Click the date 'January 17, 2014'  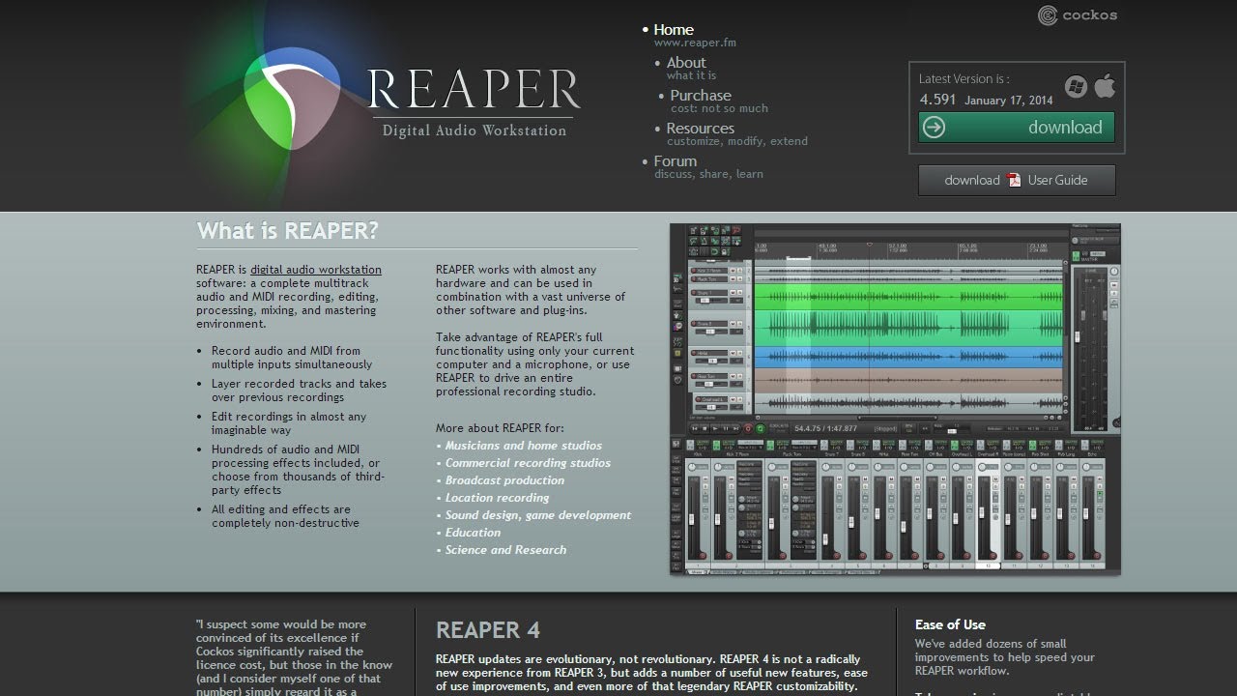pyautogui.click(x=1008, y=101)
